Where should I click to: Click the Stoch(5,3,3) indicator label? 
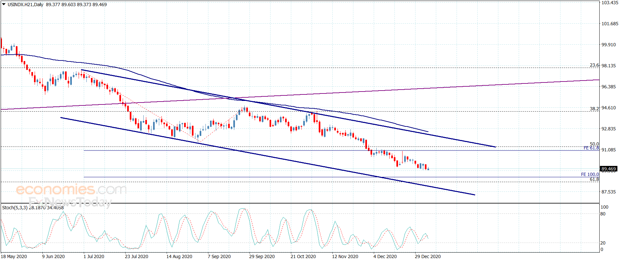[15, 208]
